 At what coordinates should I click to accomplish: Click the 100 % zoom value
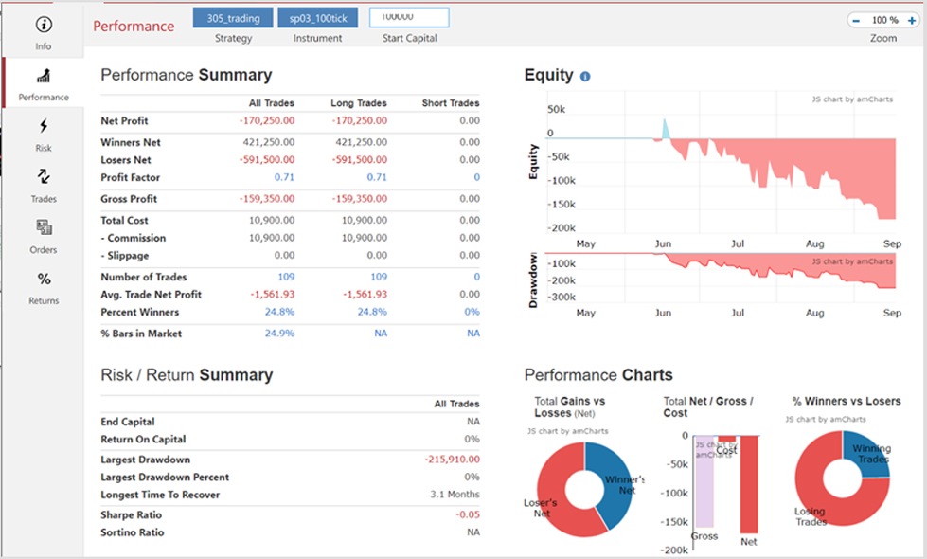[884, 20]
